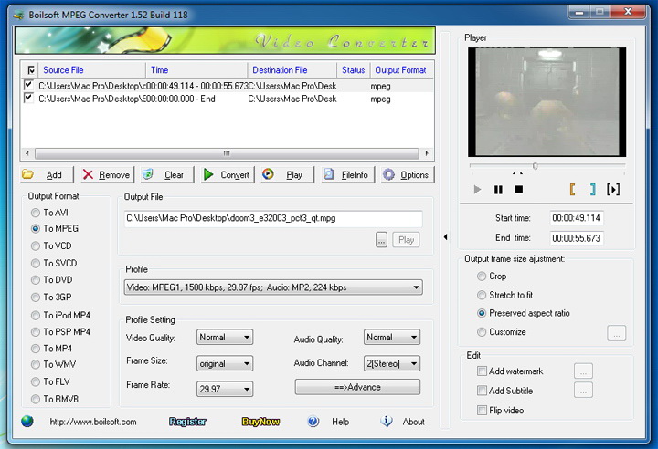
Task: Click the Add file button
Action: (43, 174)
